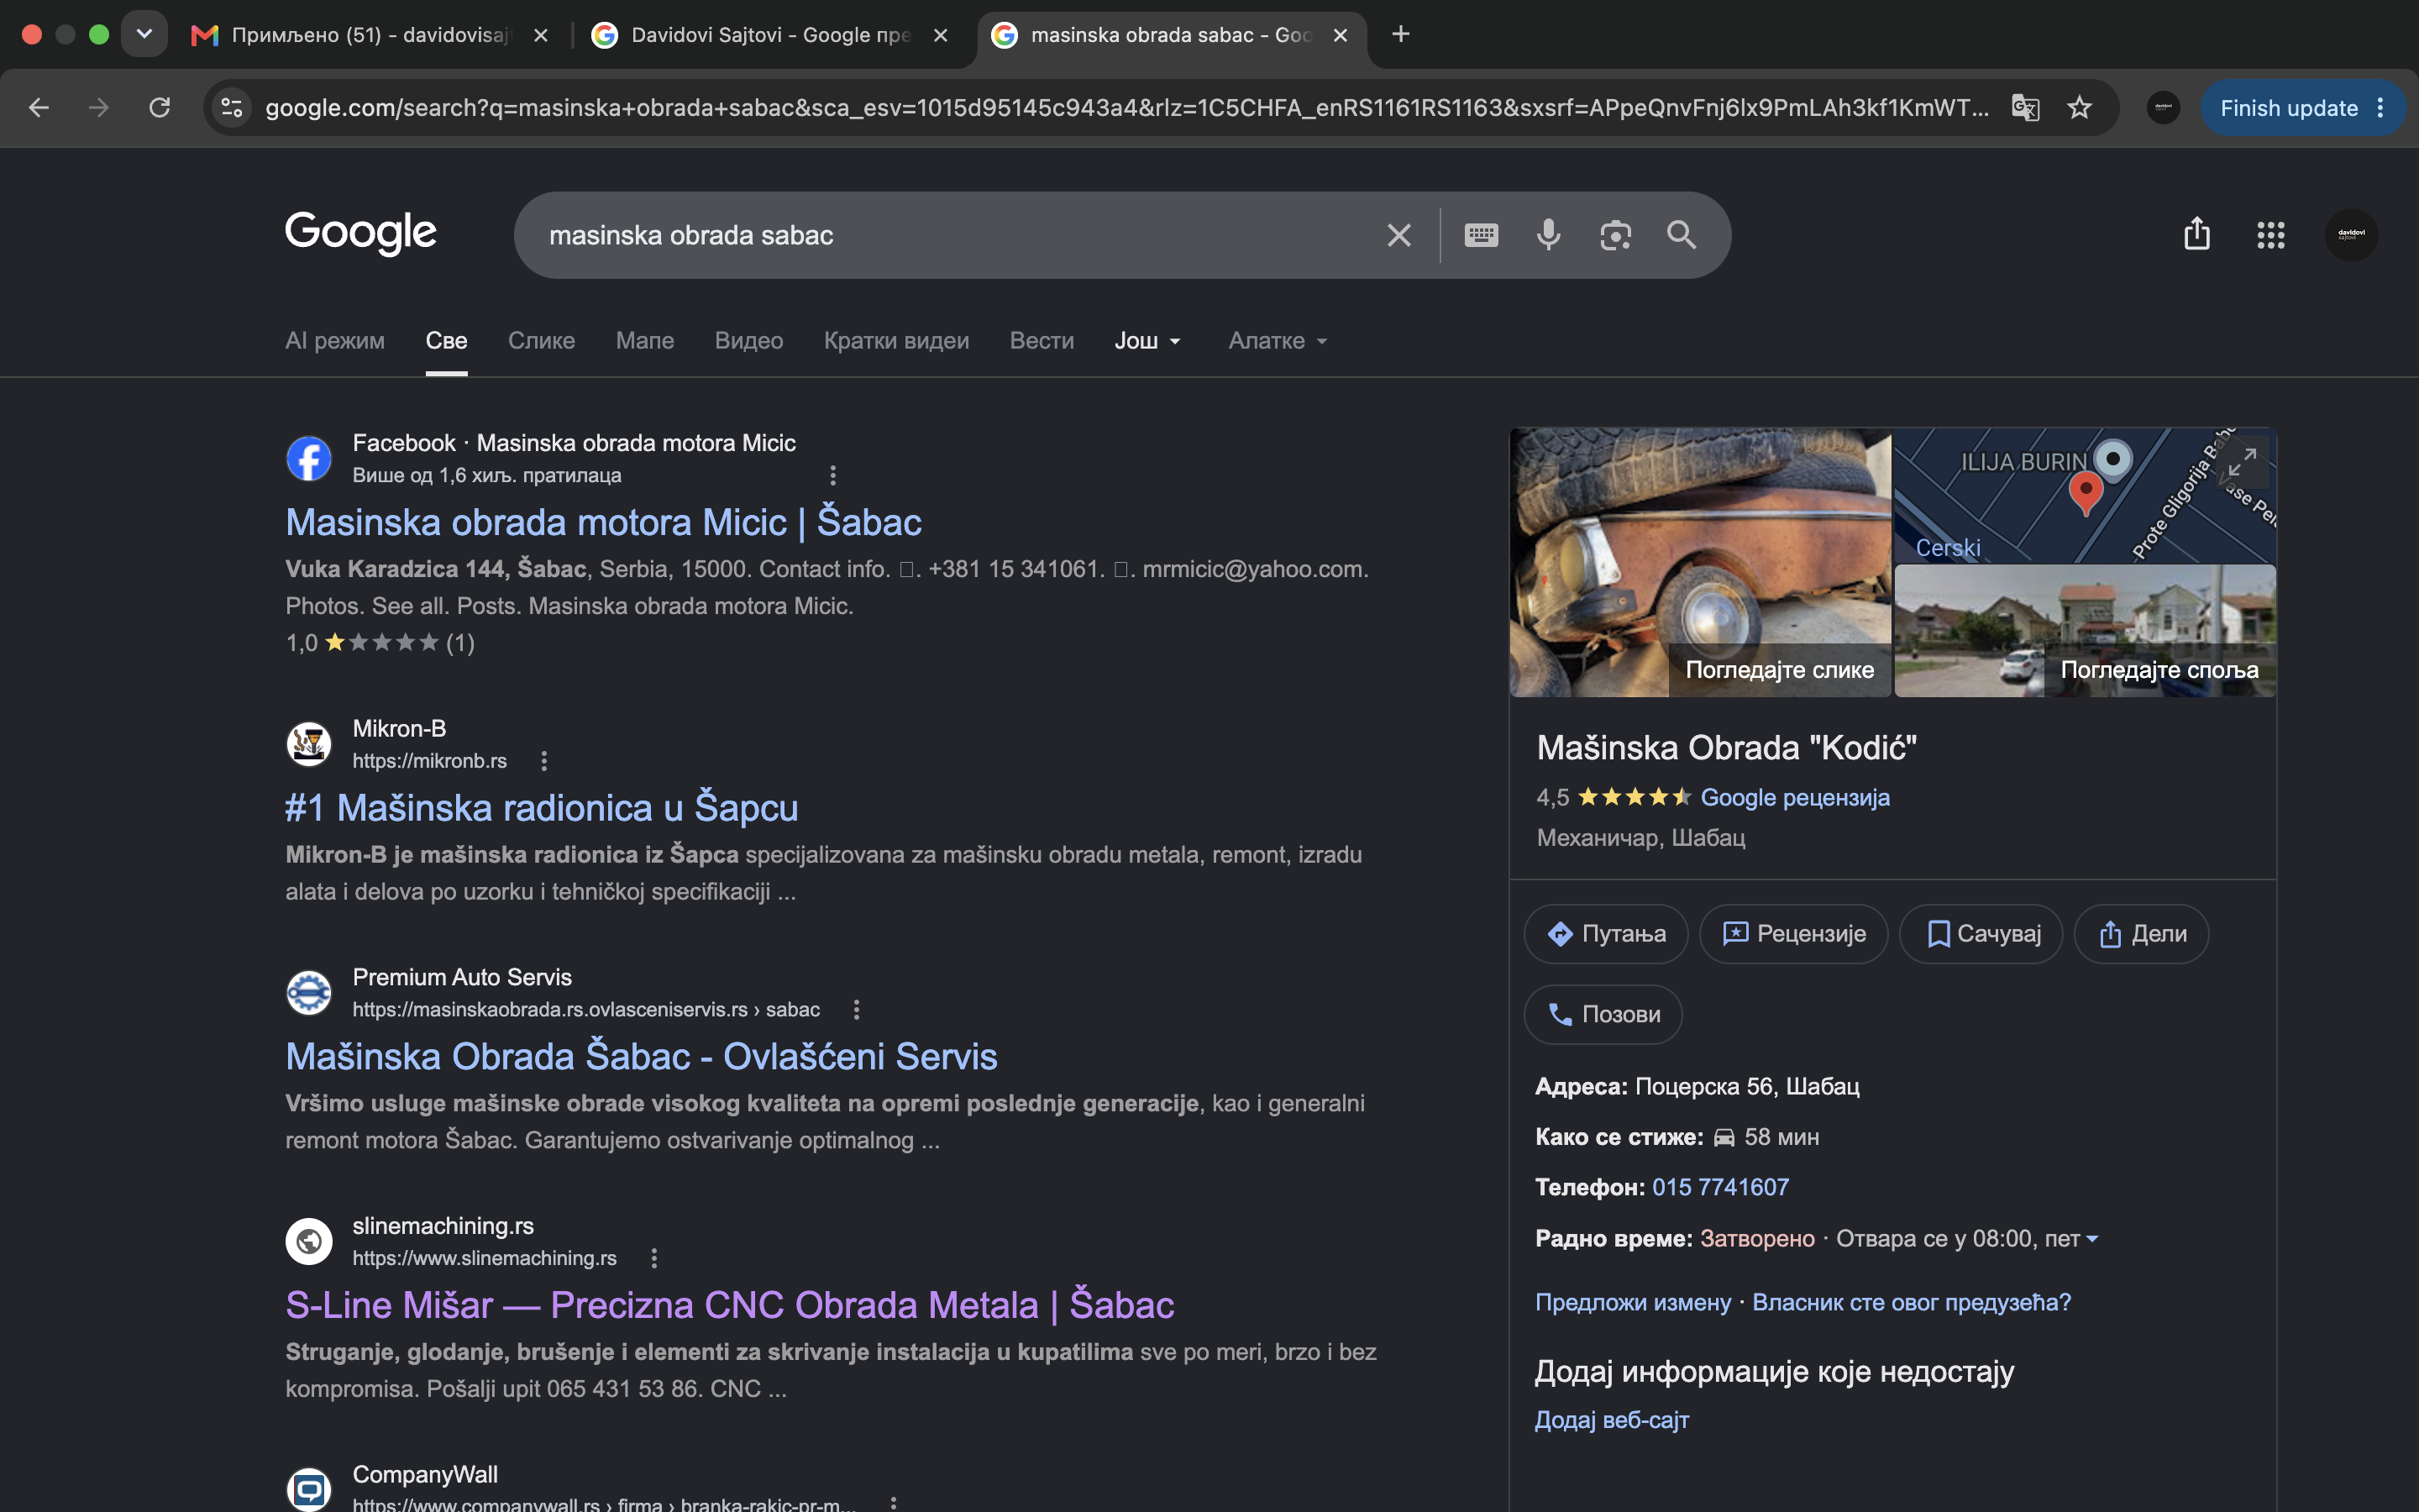
Task: Open the Google apps grid
Action: pos(2270,235)
